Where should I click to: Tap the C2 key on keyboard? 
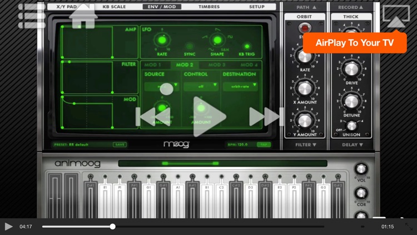(x=221, y=200)
